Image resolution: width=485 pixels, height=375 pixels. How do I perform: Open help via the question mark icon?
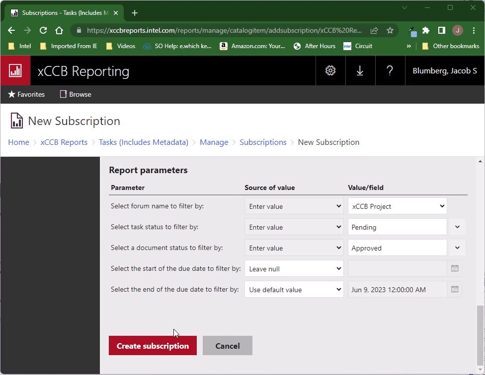pos(390,70)
